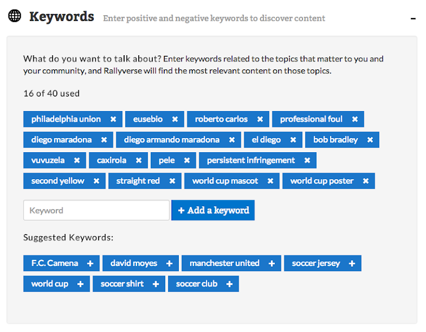
Task: Remove the 'second yellow' keyword
Action: pos(96,181)
